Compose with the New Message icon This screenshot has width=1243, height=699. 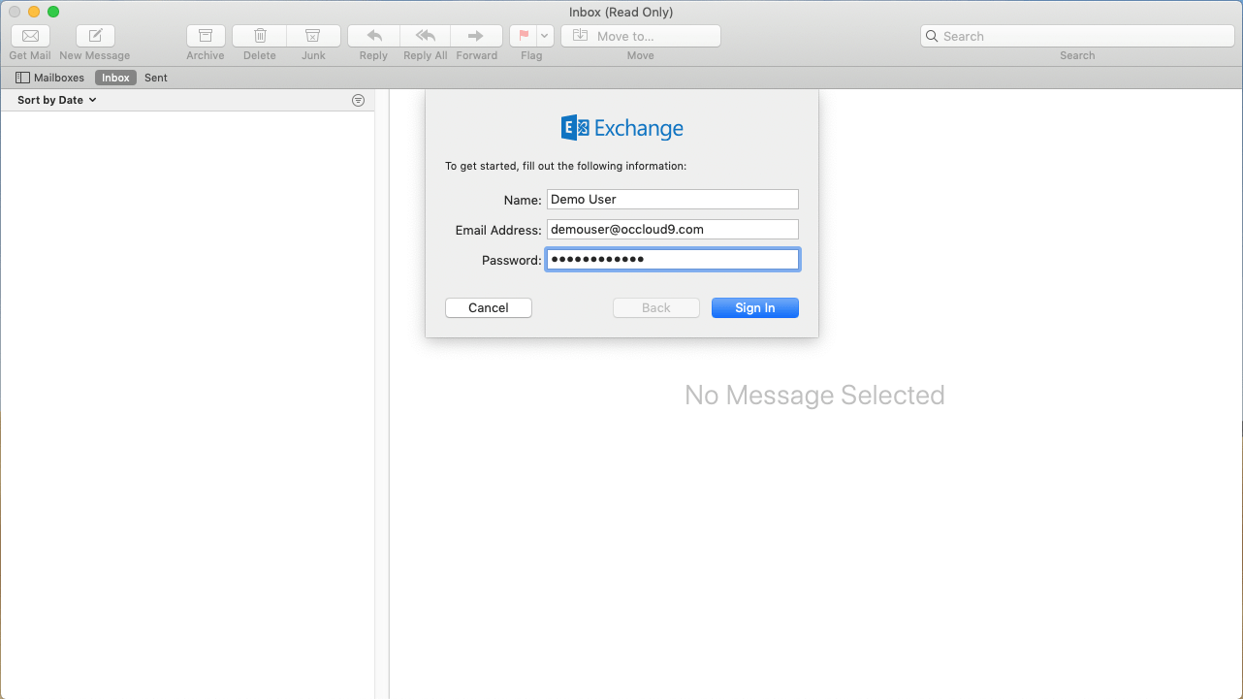(x=95, y=36)
